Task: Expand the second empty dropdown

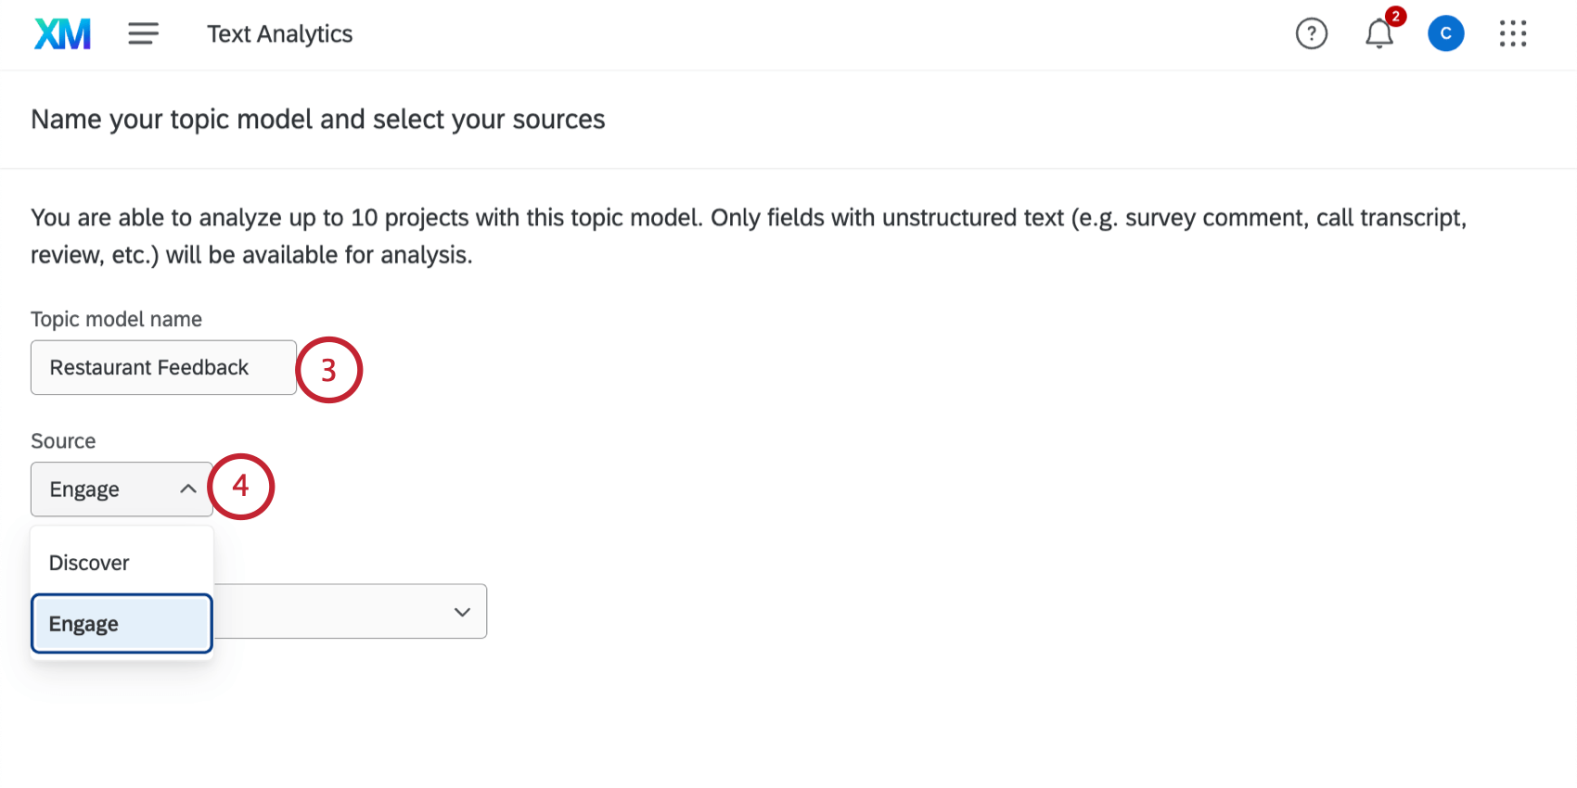Action: click(353, 611)
